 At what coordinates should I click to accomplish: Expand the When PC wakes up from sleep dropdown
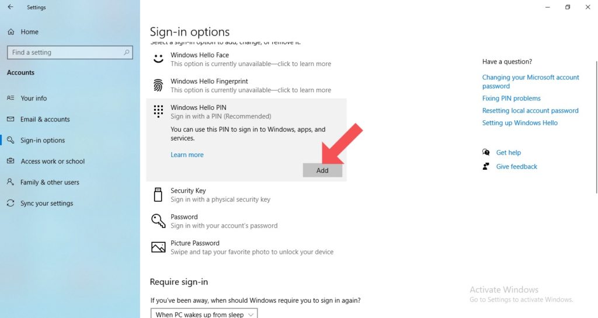click(x=204, y=314)
